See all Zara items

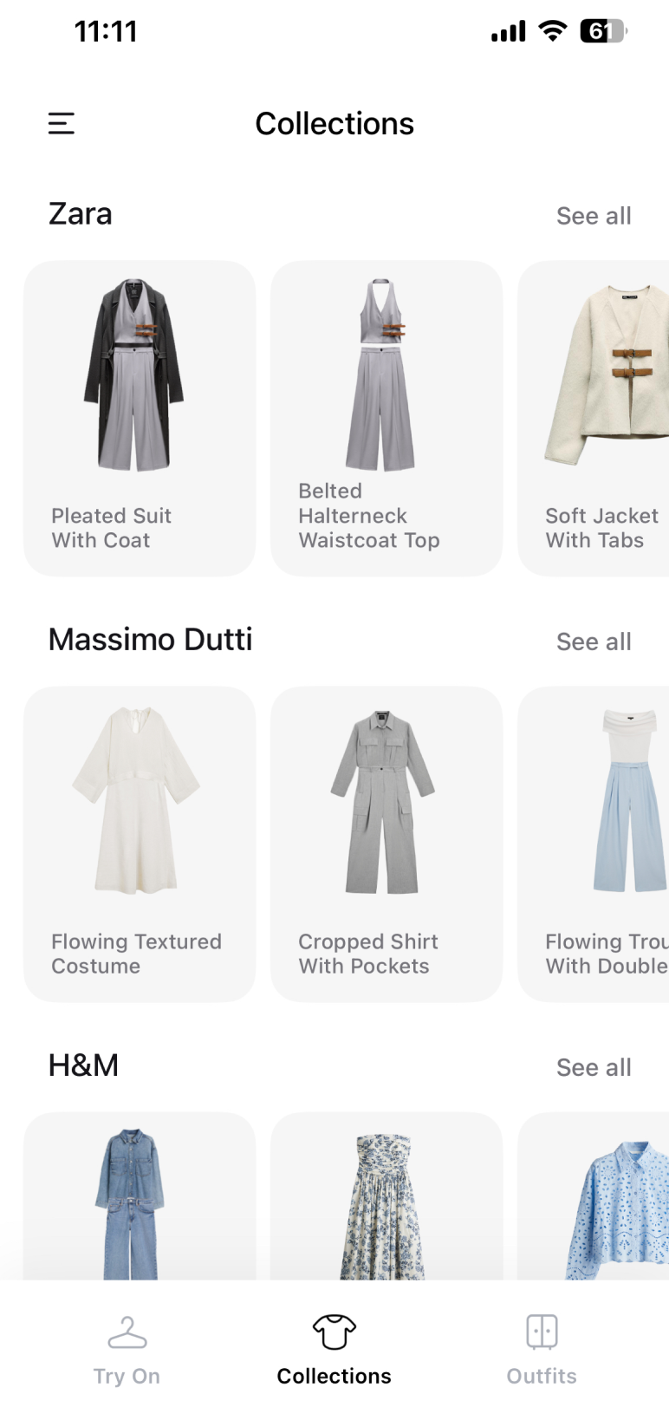click(x=594, y=216)
